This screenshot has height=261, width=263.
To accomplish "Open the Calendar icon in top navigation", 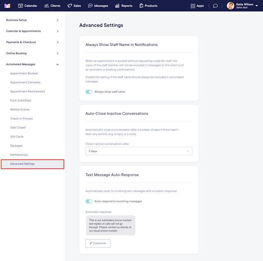I will tap(20, 6).
